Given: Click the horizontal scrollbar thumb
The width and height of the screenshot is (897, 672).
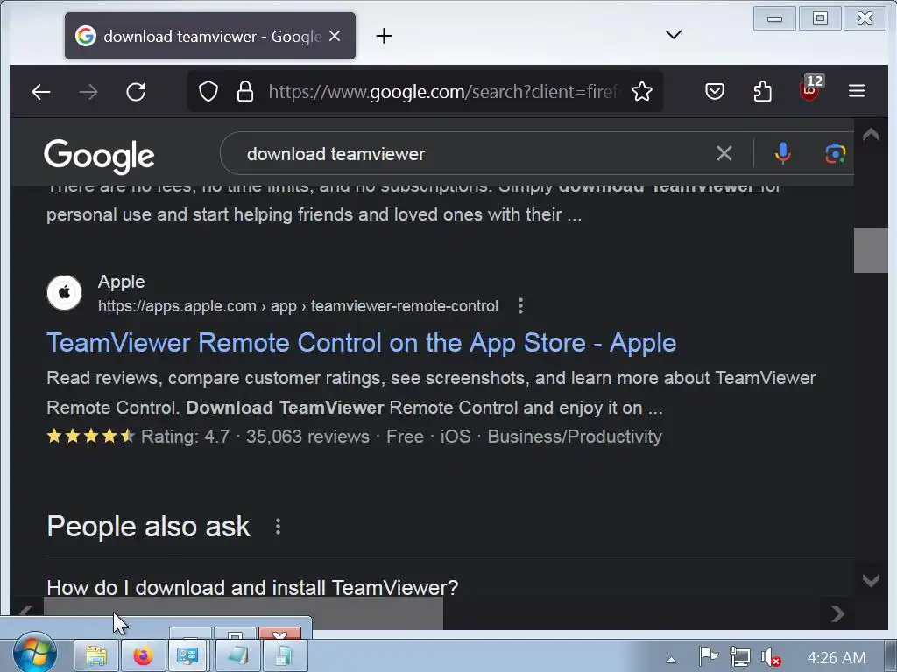Looking at the screenshot, I should 244,613.
